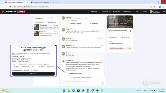Screen dimensions: 166x93
Task: Click the 'Забронировал другой гость' status badge
Action: (120, 49)
